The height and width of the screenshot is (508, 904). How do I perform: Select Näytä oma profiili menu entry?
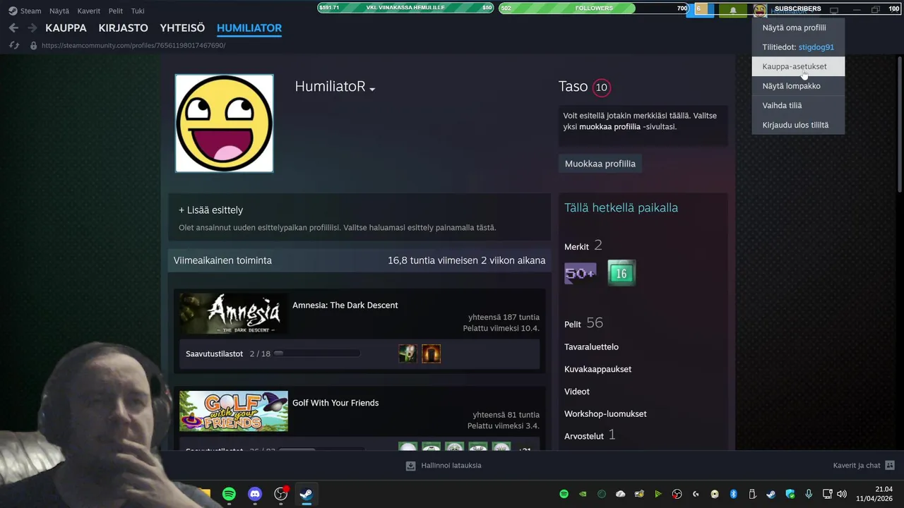tap(798, 28)
